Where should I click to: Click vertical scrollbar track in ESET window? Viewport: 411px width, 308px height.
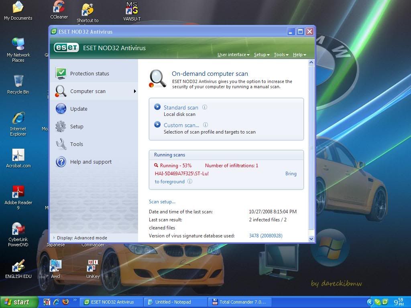click(311, 148)
